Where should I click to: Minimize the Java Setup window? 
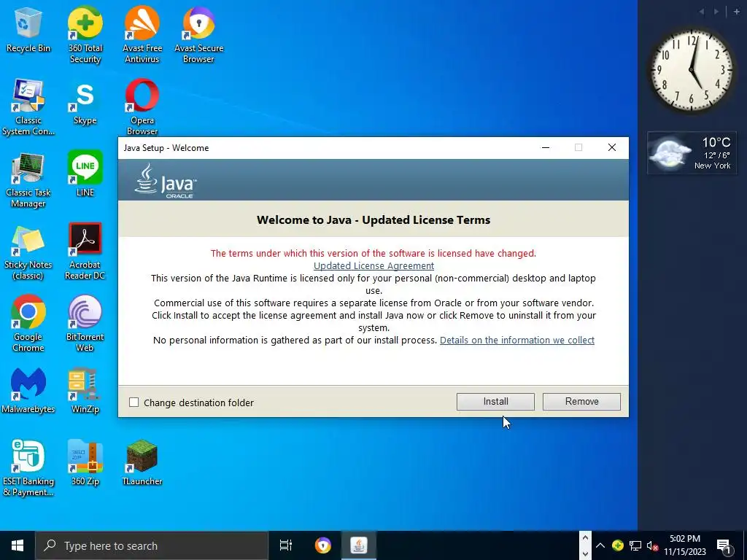[x=546, y=147]
